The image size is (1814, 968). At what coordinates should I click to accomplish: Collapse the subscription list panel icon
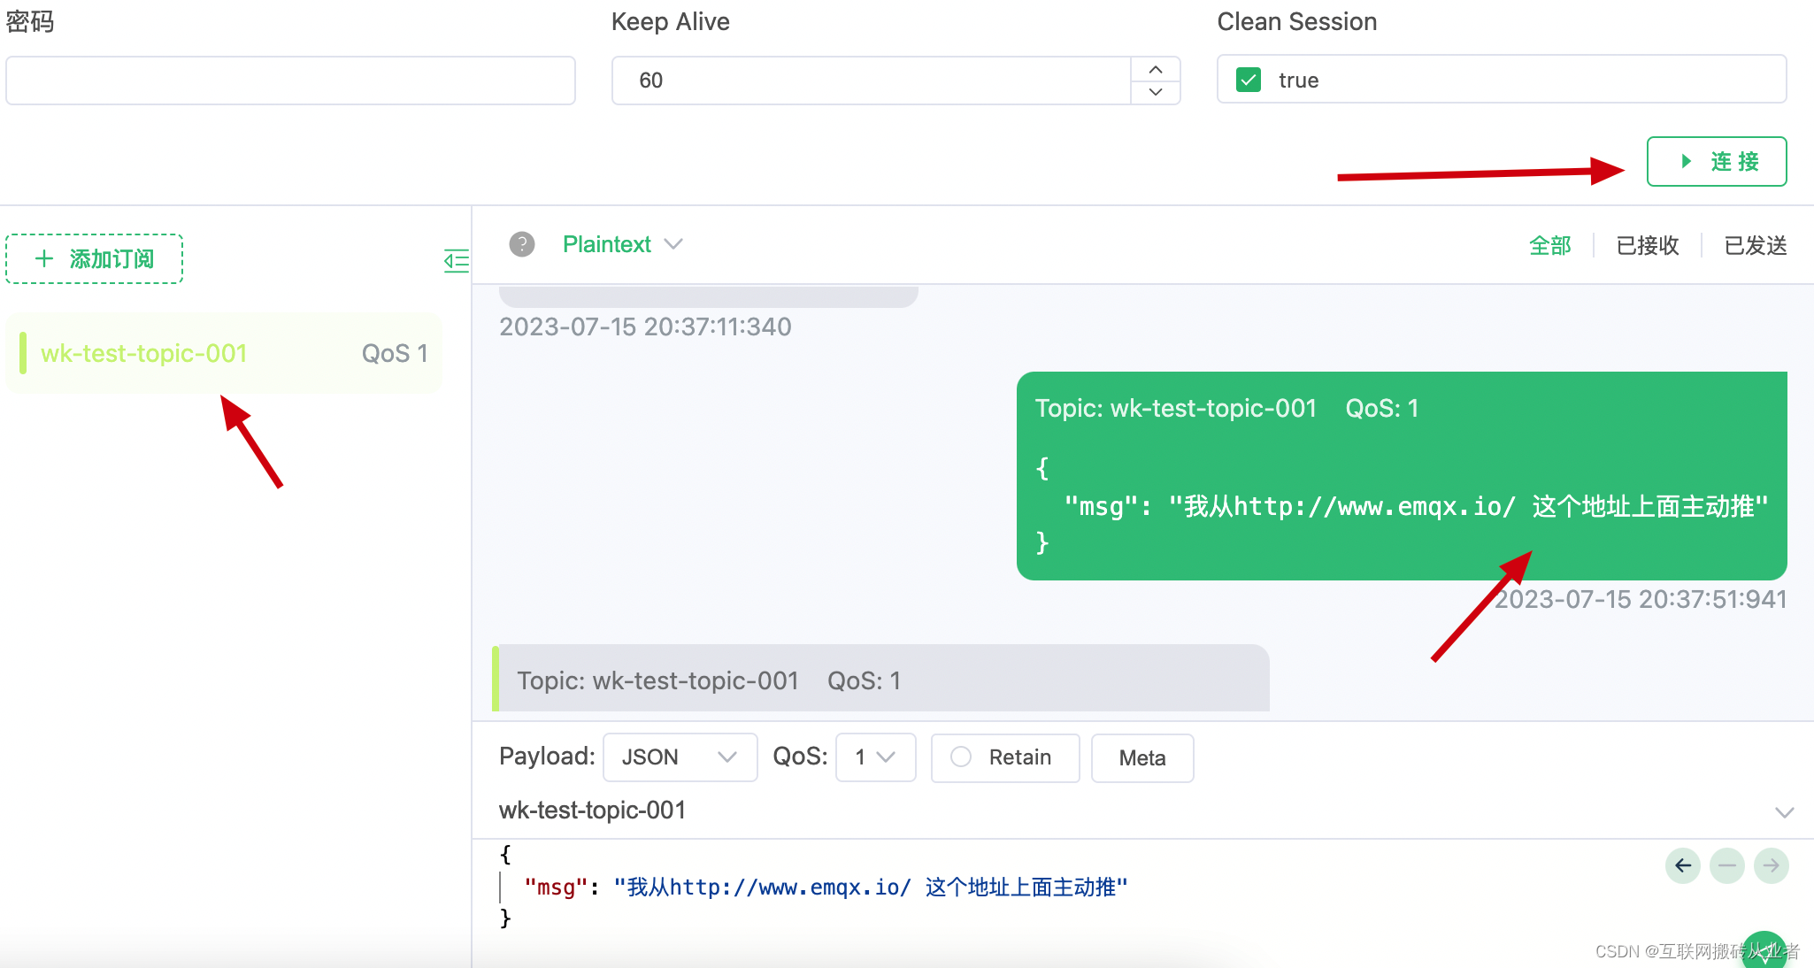pos(456,260)
